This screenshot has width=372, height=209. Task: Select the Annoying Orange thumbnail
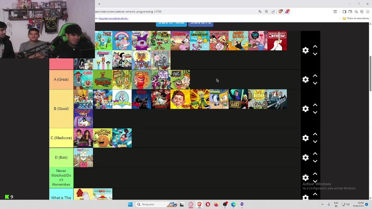click(x=103, y=138)
